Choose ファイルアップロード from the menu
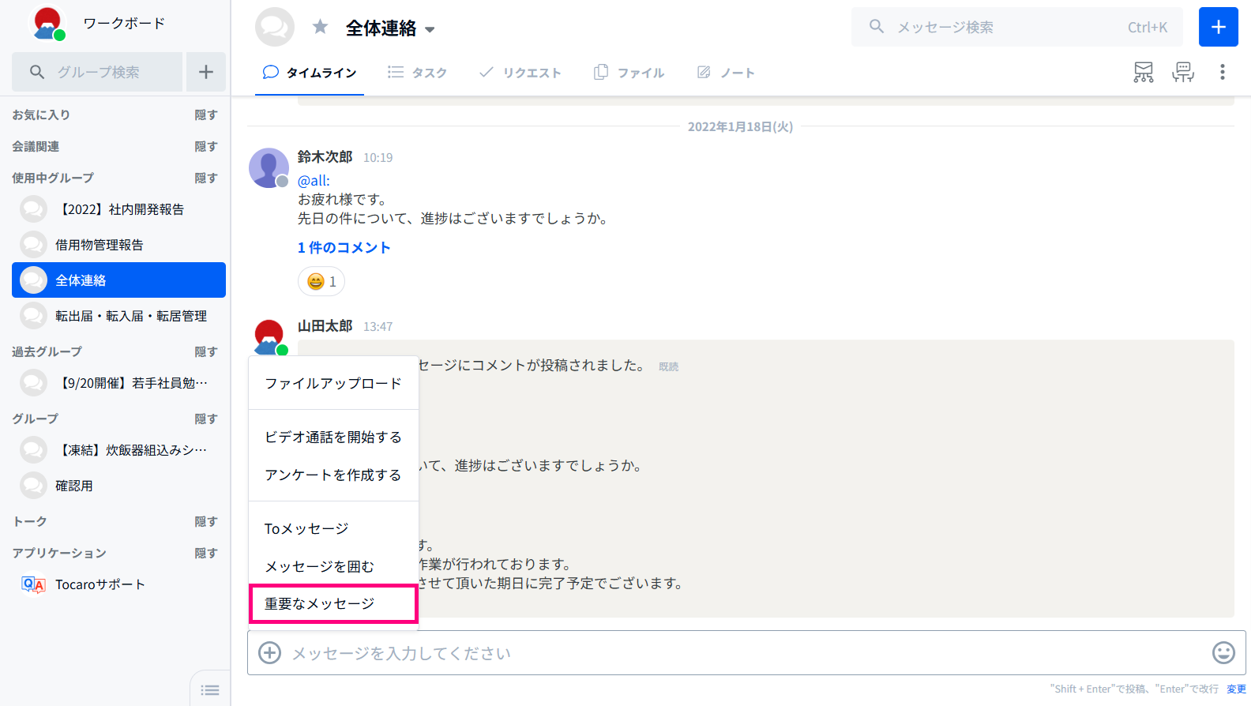 pos(333,384)
